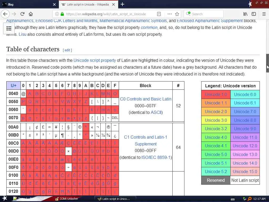Open a new tab with plus button
This screenshot has height=202, width=269.
[x=122, y=4]
